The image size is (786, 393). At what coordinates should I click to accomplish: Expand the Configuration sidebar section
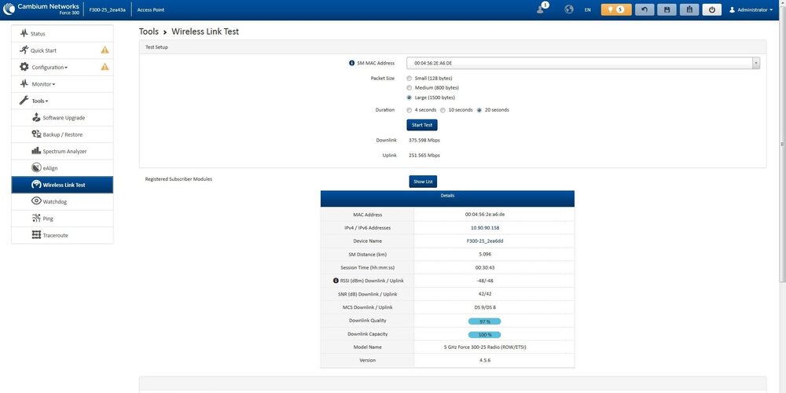49,67
